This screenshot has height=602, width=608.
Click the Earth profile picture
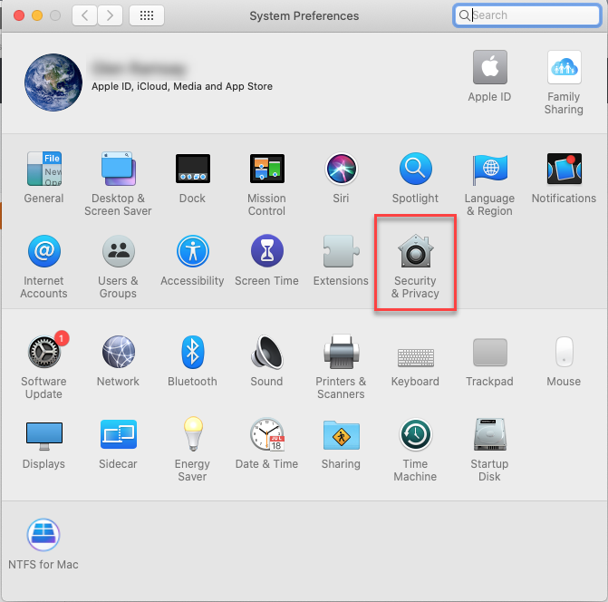pyautogui.click(x=53, y=83)
